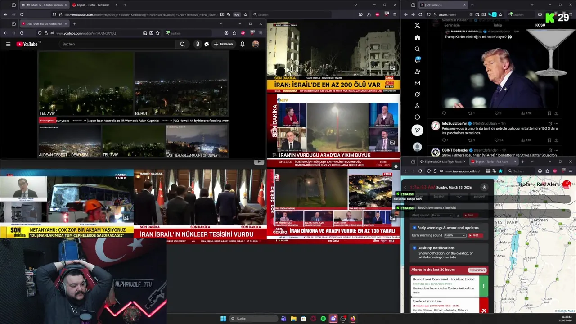Image resolution: width=576 pixels, height=324 pixels.
Task: Start YouTube voice search microphone
Action: coord(197,44)
